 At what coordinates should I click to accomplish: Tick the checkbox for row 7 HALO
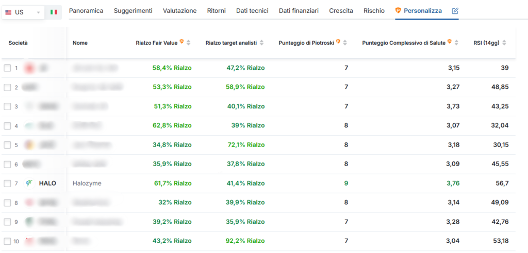click(x=7, y=184)
